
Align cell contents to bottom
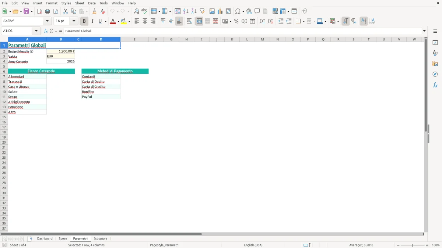click(x=179, y=21)
